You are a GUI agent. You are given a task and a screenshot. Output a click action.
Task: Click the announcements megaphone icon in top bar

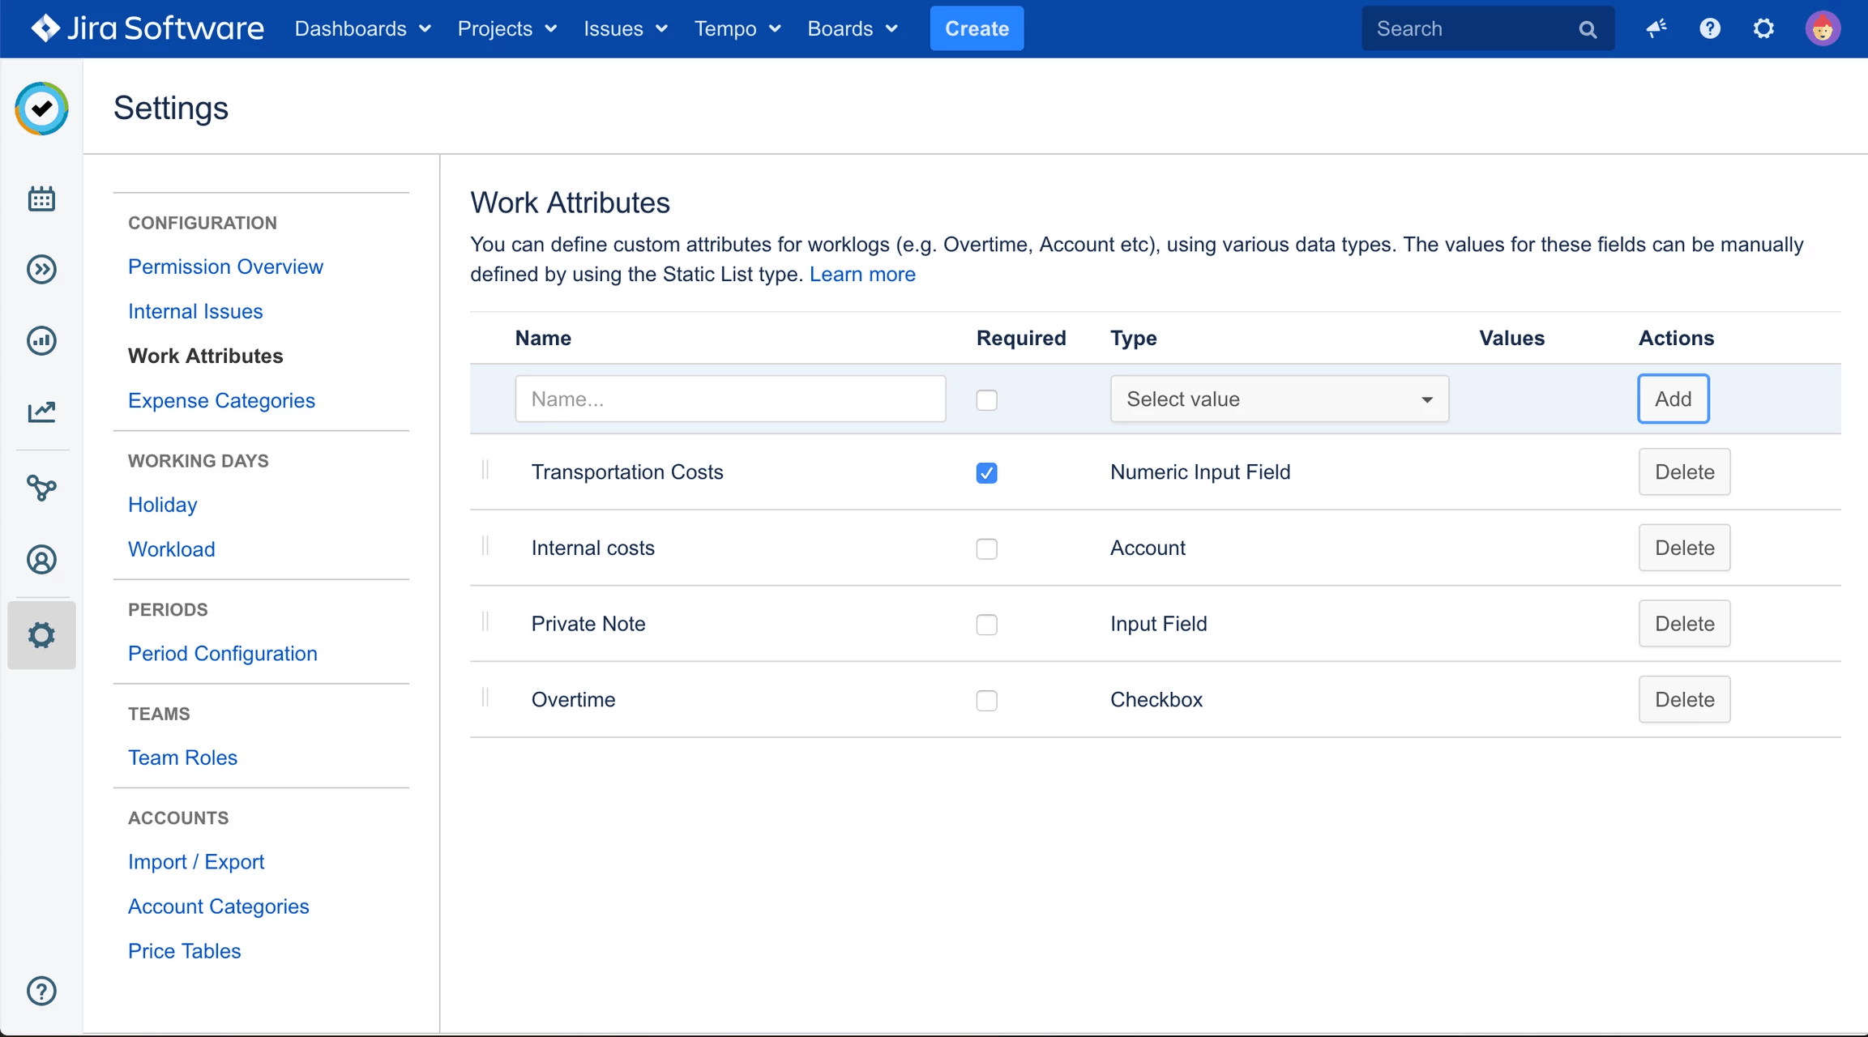[x=1656, y=28]
